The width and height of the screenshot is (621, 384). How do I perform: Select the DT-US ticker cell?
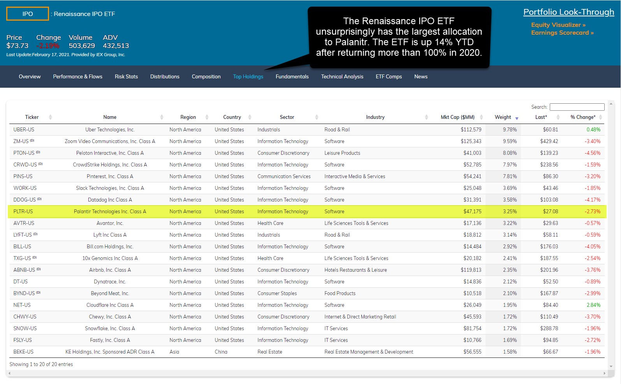[x=21, y=282]
